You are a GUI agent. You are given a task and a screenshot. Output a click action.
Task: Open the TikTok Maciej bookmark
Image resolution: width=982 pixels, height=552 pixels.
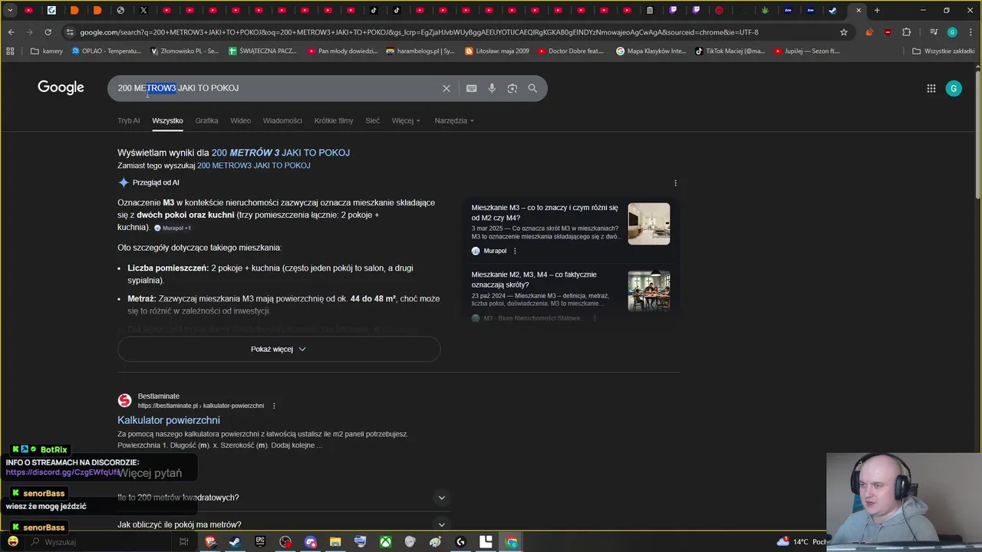(x=730, y=51)
